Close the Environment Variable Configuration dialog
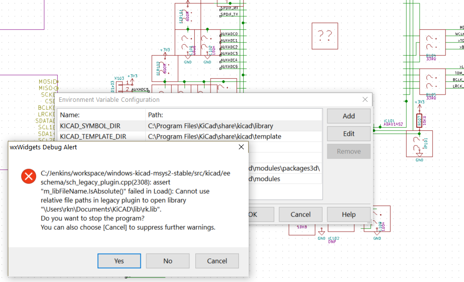 pyautogui.click(x=365, y=100)
